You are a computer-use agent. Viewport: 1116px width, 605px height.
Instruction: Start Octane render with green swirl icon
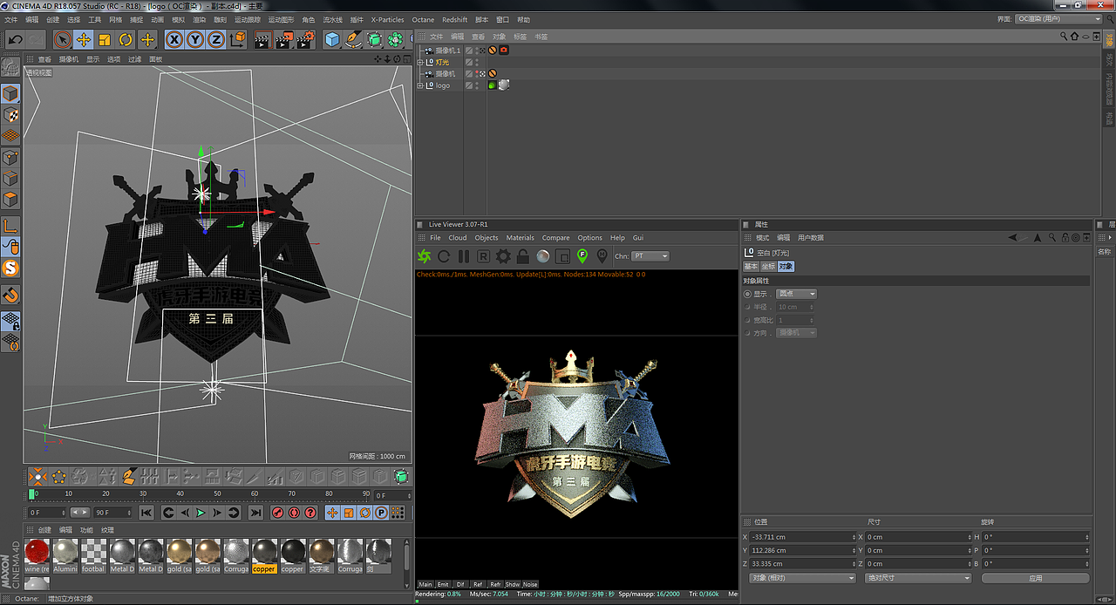pyautogui.click(x=424, y=256)
